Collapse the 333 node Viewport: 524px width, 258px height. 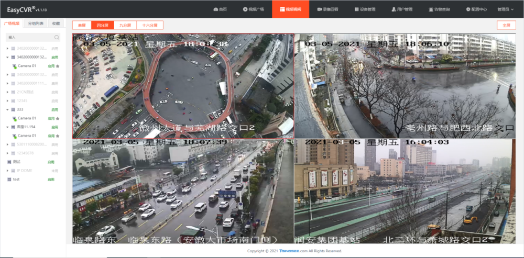coord(8,109)
